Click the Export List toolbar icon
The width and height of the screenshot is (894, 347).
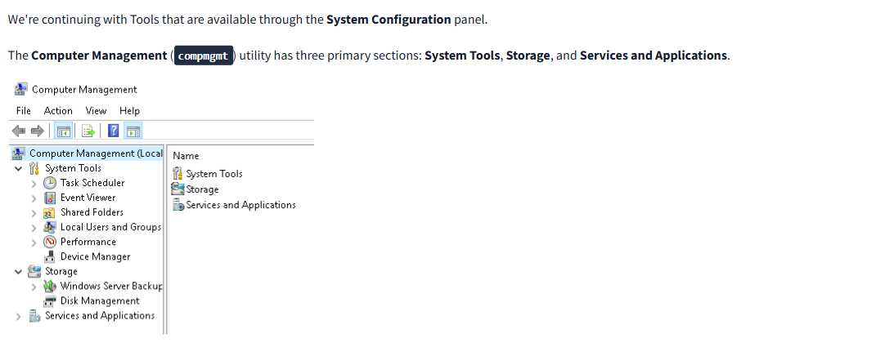pyautogui.click(x=89, y=131)
